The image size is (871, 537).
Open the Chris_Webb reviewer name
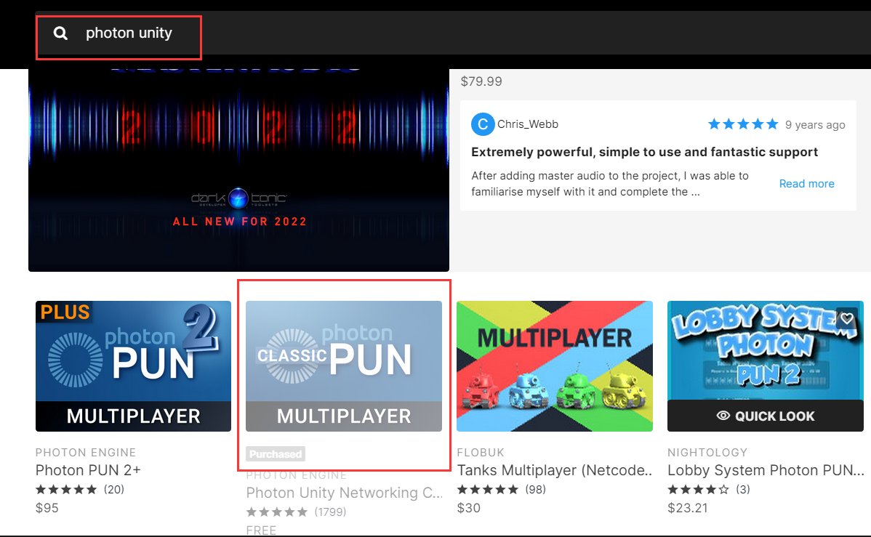(528, 124)
